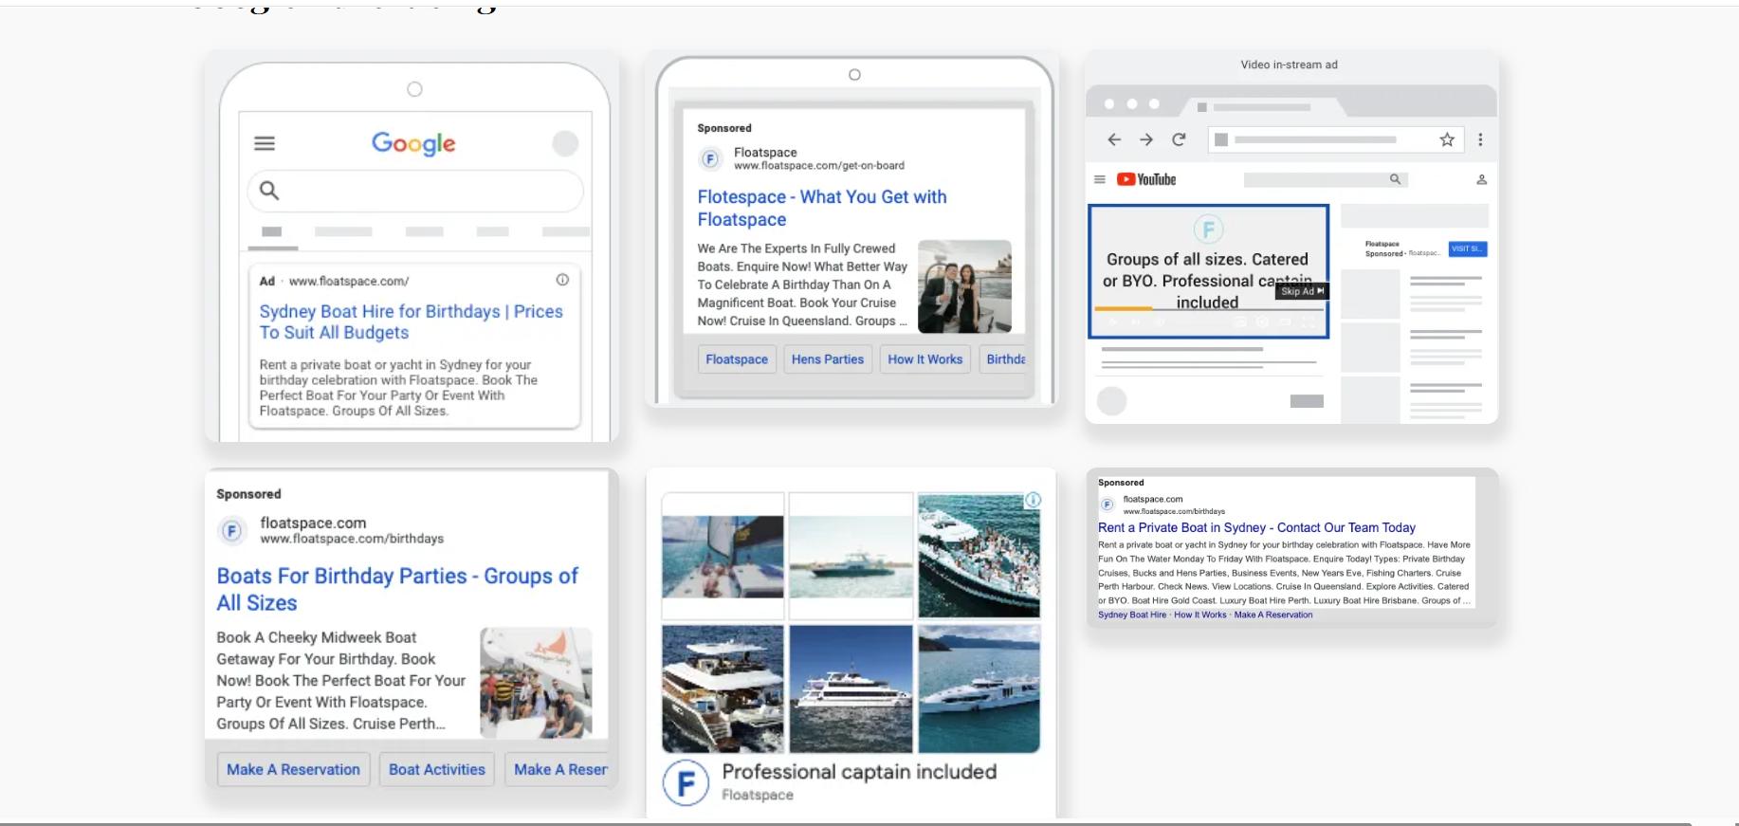
Task: Select the How It Works sitelink chip
Action: click(x=924, y=359)
